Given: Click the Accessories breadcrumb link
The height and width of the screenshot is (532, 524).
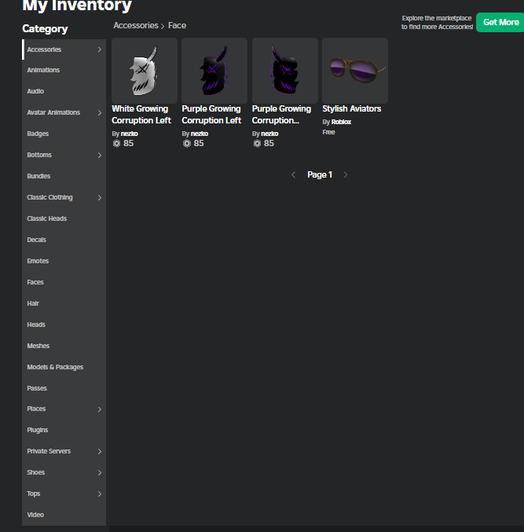Looking at the screenshot, I should (136, 25).
